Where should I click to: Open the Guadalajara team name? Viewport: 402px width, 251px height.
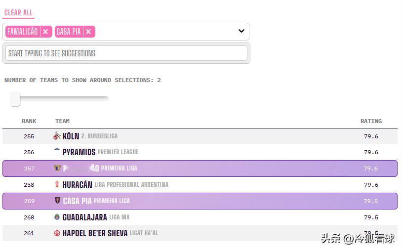(85, 217)
